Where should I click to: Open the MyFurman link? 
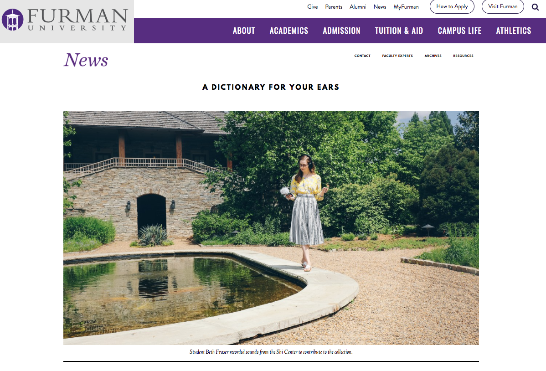406,7
